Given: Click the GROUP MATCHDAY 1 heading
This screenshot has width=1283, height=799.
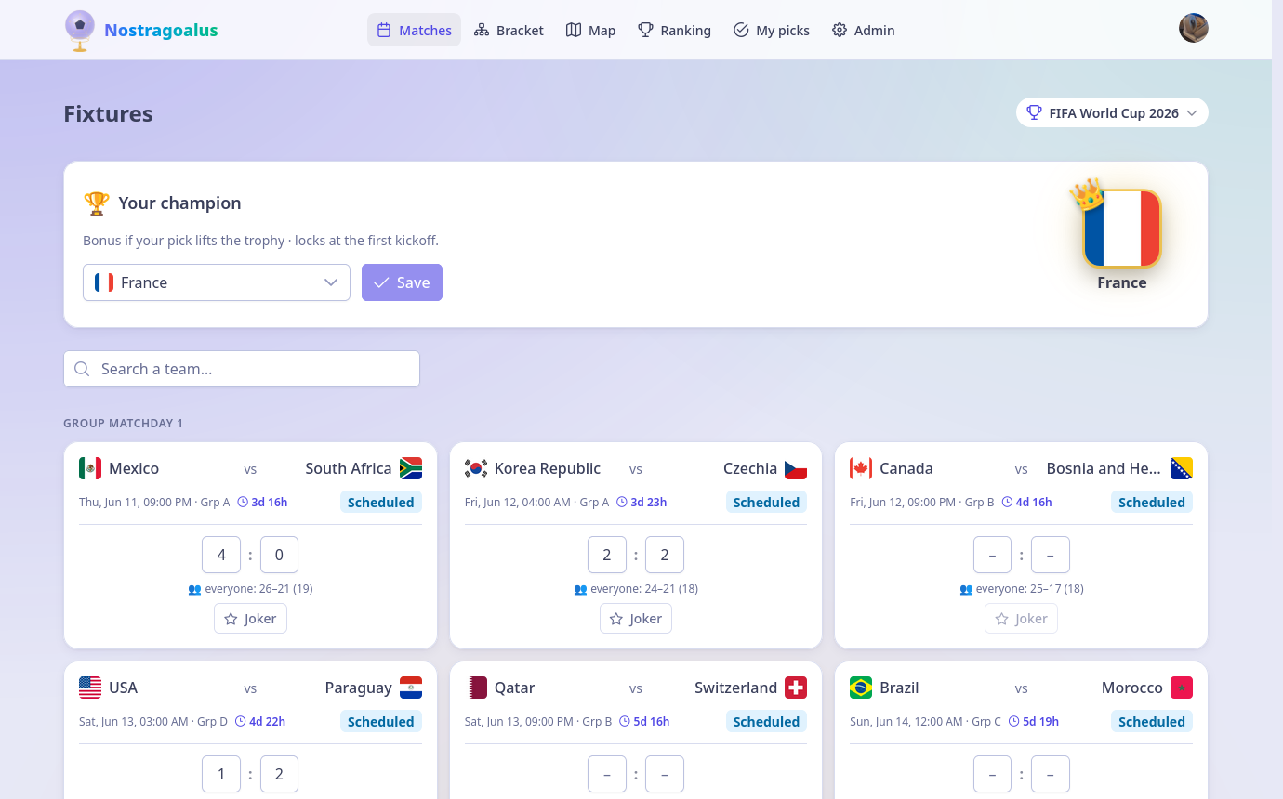Looking at the screenshot, I should [x=123, y=424].
